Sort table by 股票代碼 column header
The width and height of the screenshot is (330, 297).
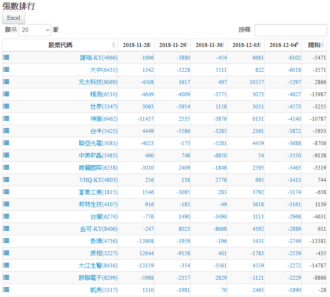pos(60,45)
